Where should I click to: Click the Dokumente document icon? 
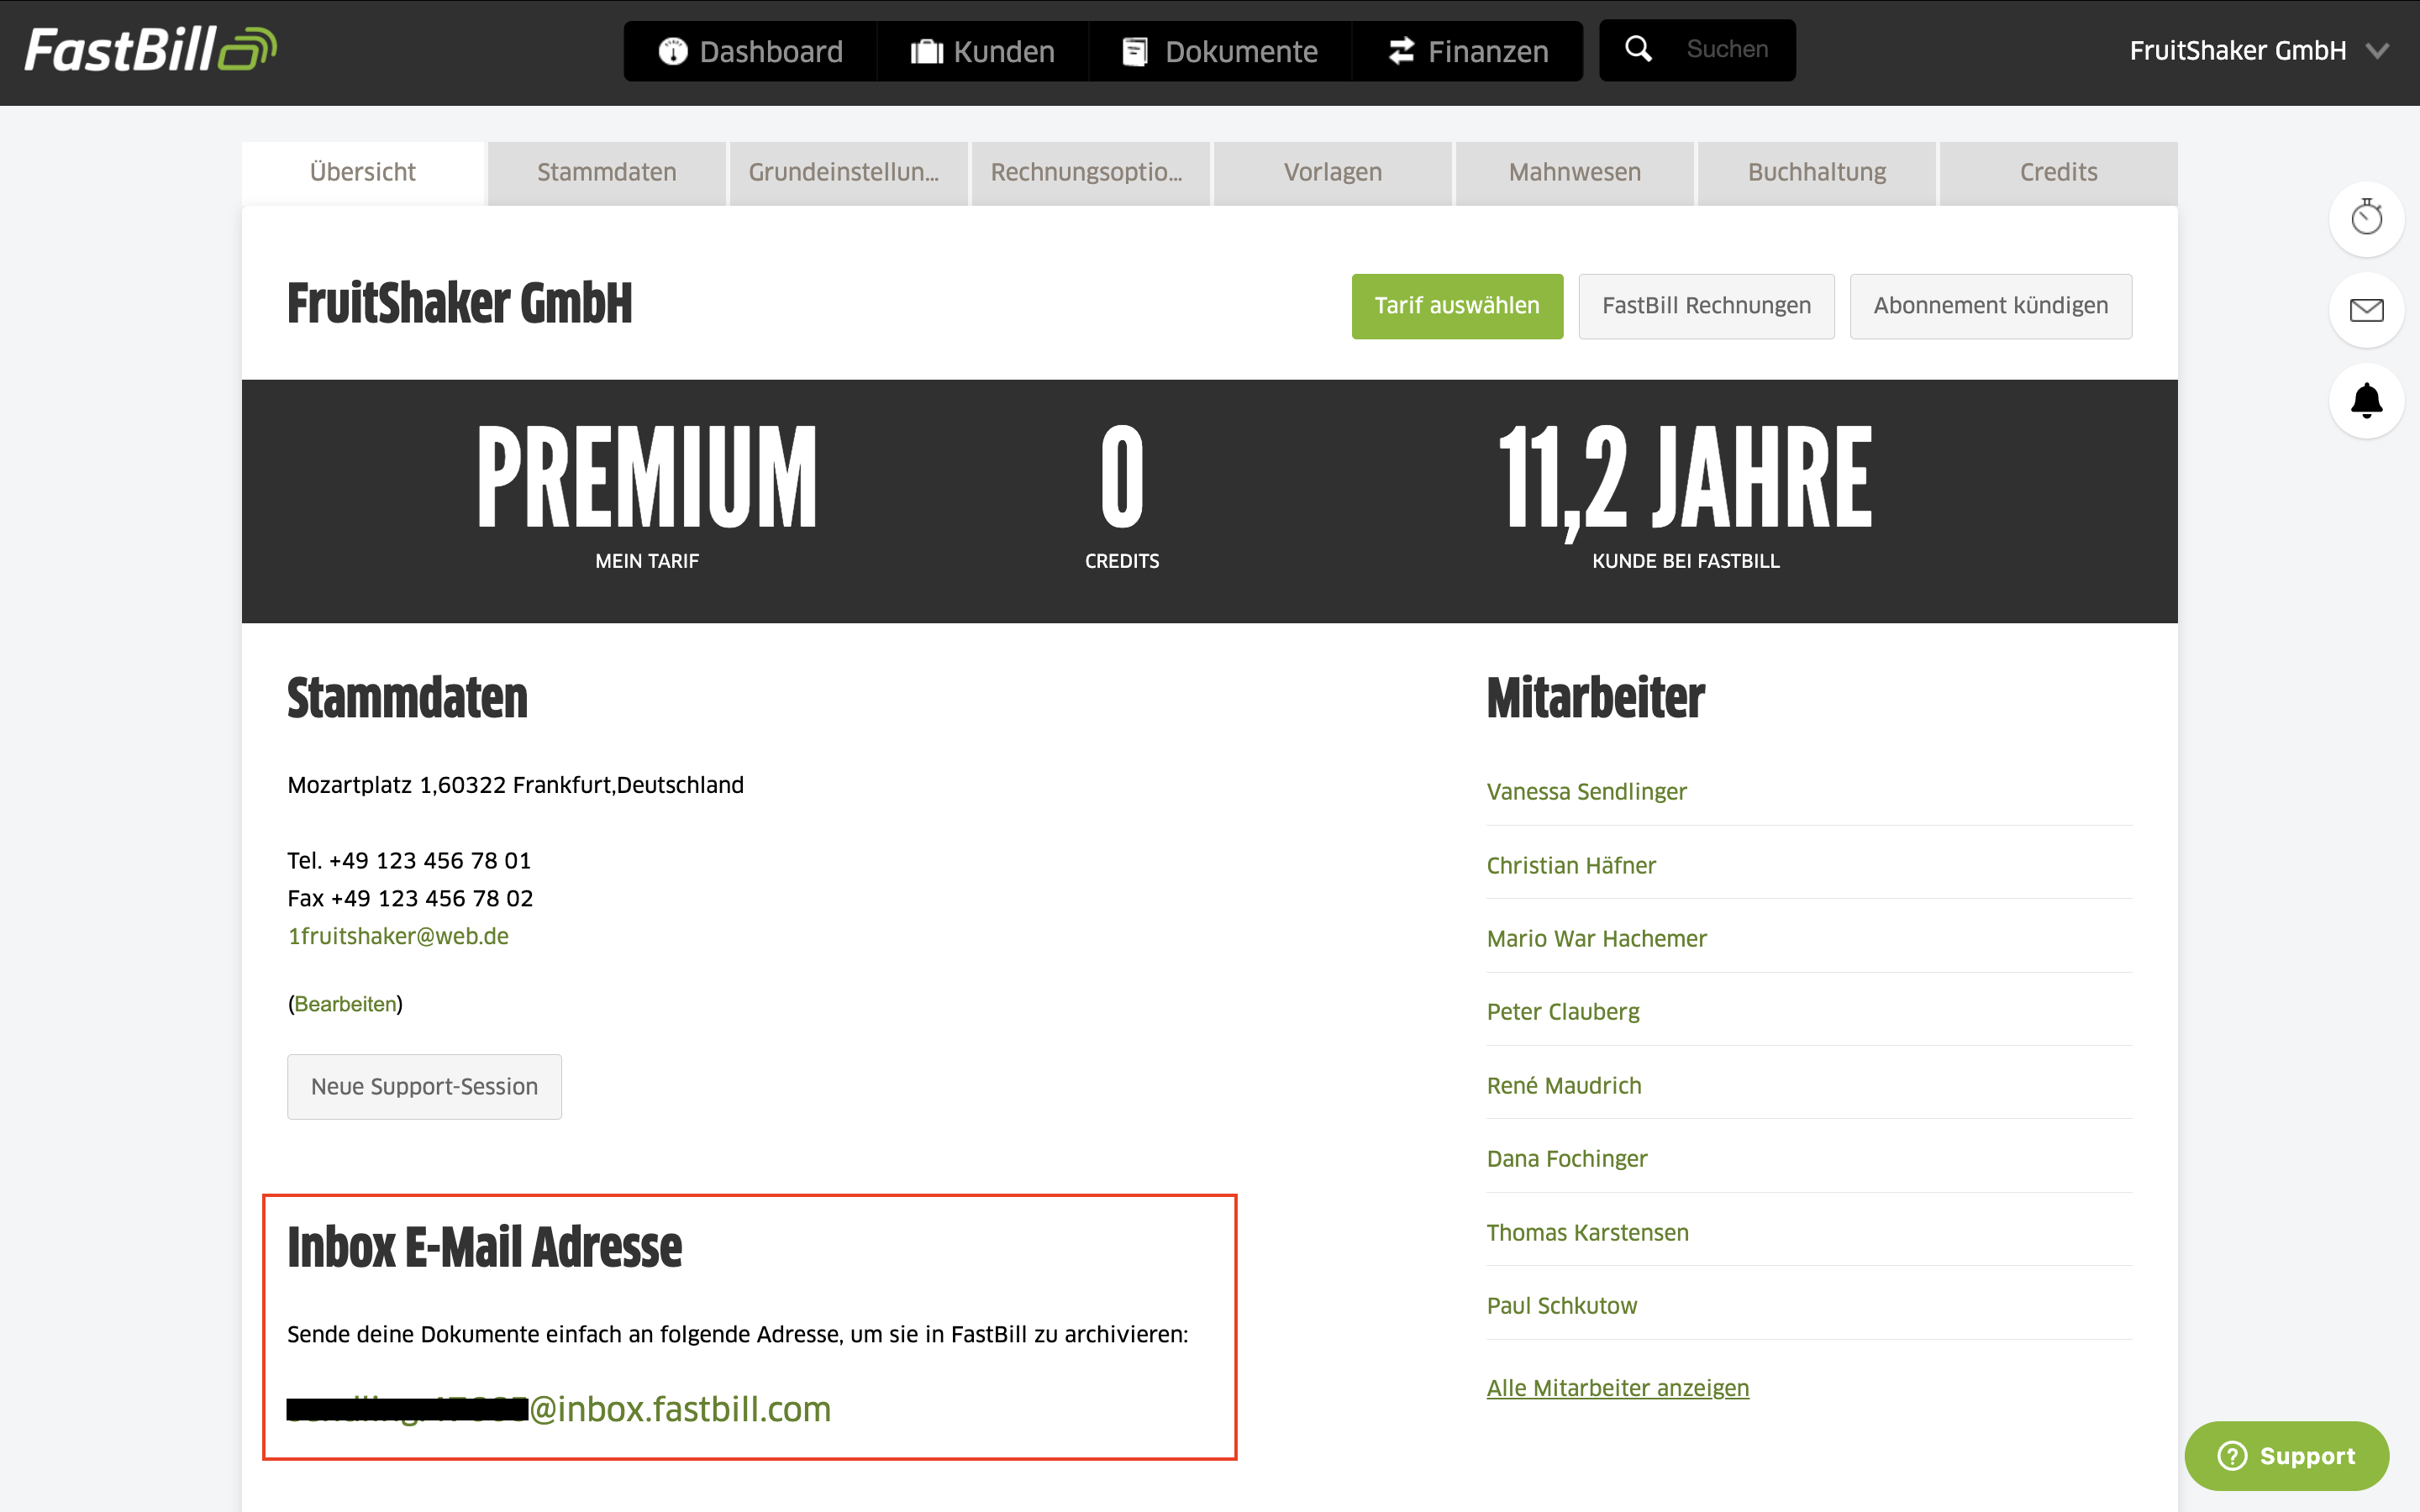1135,51
